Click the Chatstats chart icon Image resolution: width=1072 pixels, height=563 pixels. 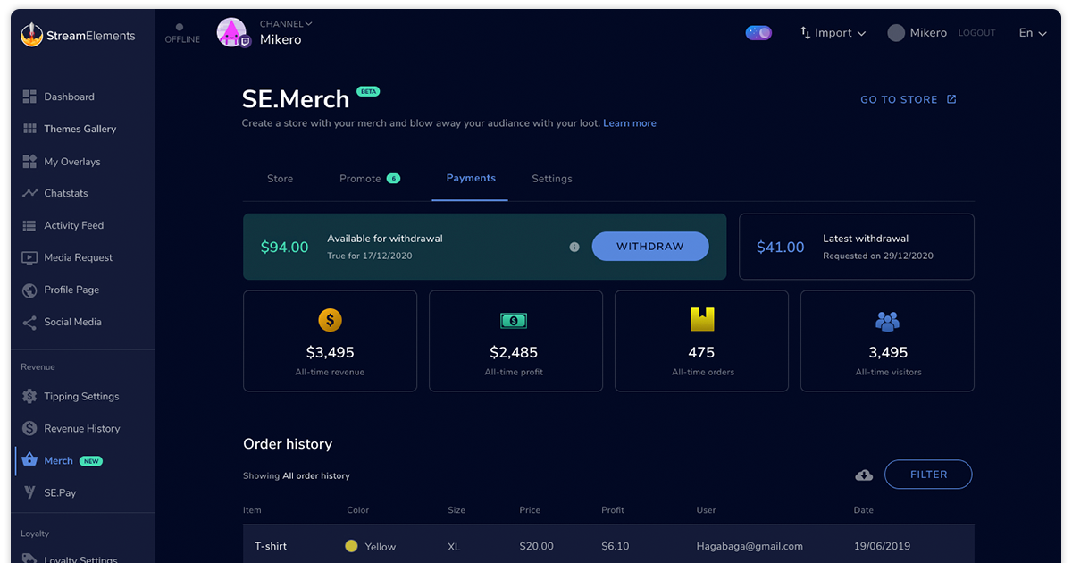pos(29,193)
